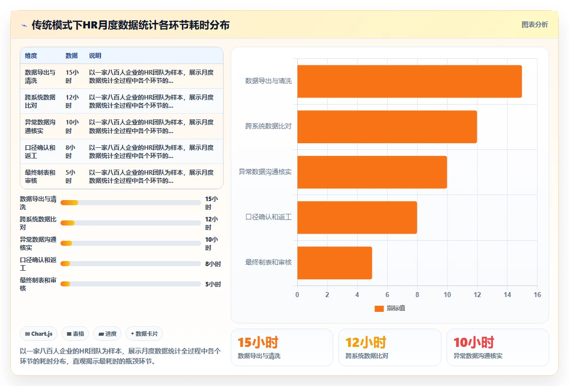569x386 pixels.
Task: Click the 维度 column header
Action: [x=31, y=55]
